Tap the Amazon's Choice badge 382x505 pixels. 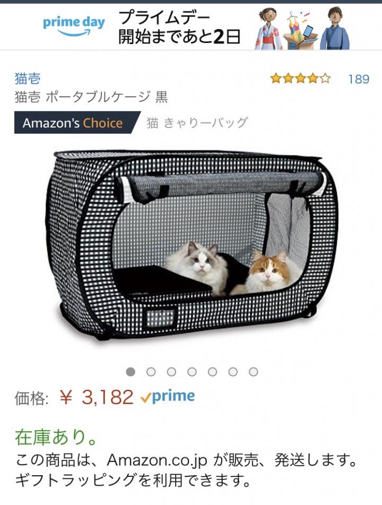77,123
